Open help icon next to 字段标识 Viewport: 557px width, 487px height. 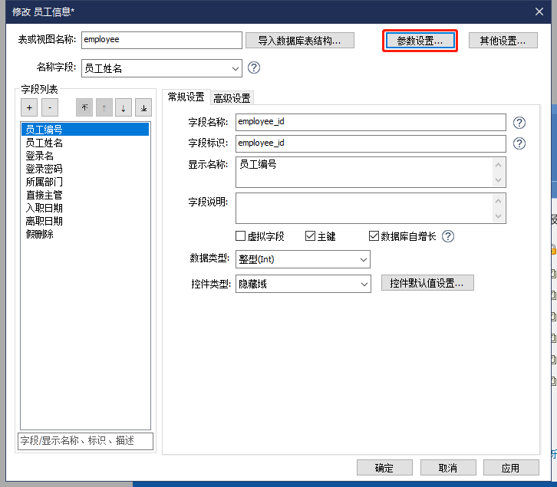pyautogui.click(x=519, y=143)
